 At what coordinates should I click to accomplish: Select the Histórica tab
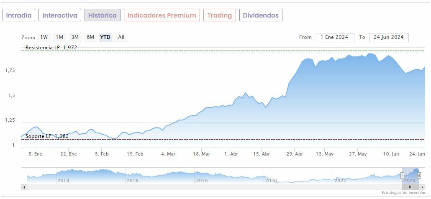coord(102,15)
